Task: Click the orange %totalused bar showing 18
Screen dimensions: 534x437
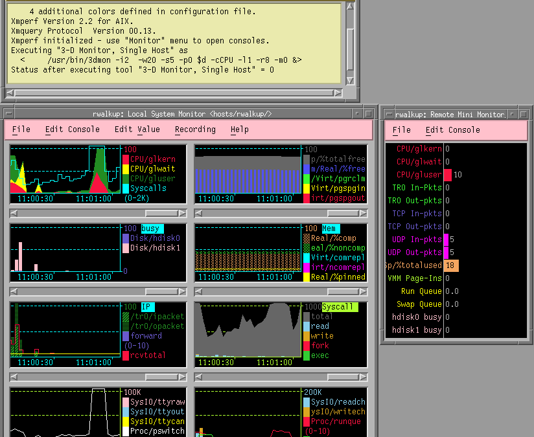Action: point(452,265)
